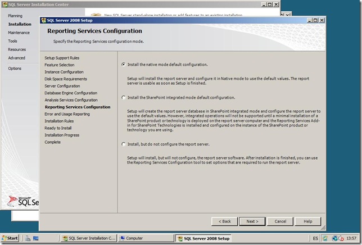Select Install but do not configure option
The width and height of the screenshot is (362, 245).
pos(124,144)
